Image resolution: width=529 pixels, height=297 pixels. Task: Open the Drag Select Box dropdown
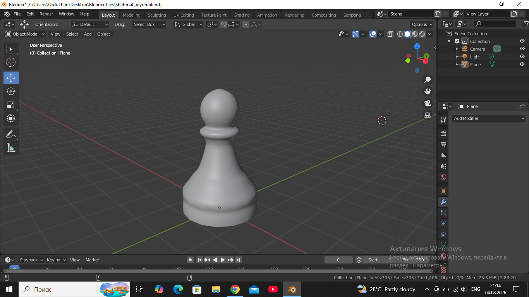coord(149,24)
